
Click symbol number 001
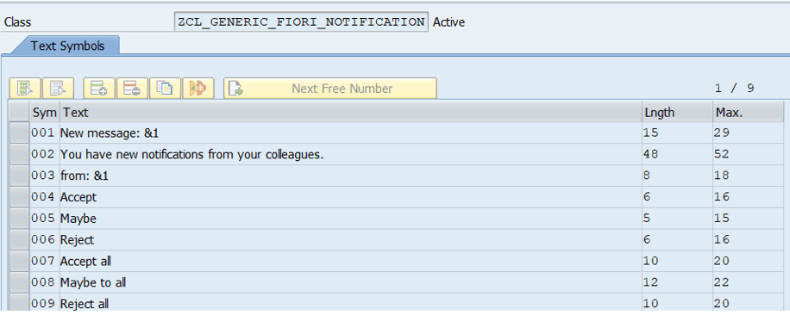(43, 133)
